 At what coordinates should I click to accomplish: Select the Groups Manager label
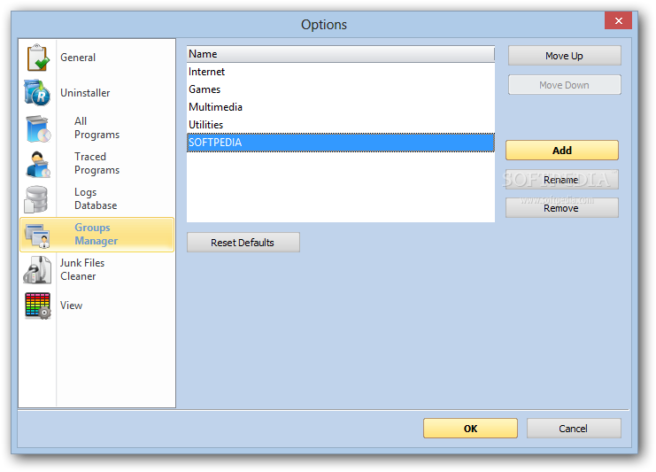pyautogui.click(x=96, y=234)
